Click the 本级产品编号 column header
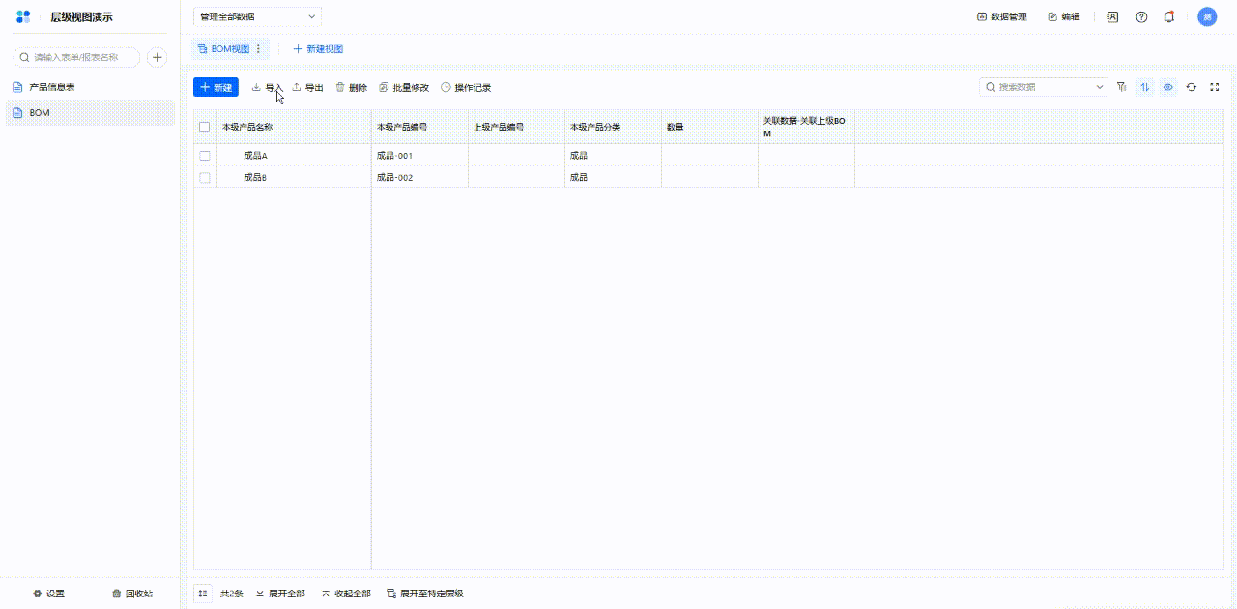Viewport: 1237px width, 609px height. coord(419,127)
